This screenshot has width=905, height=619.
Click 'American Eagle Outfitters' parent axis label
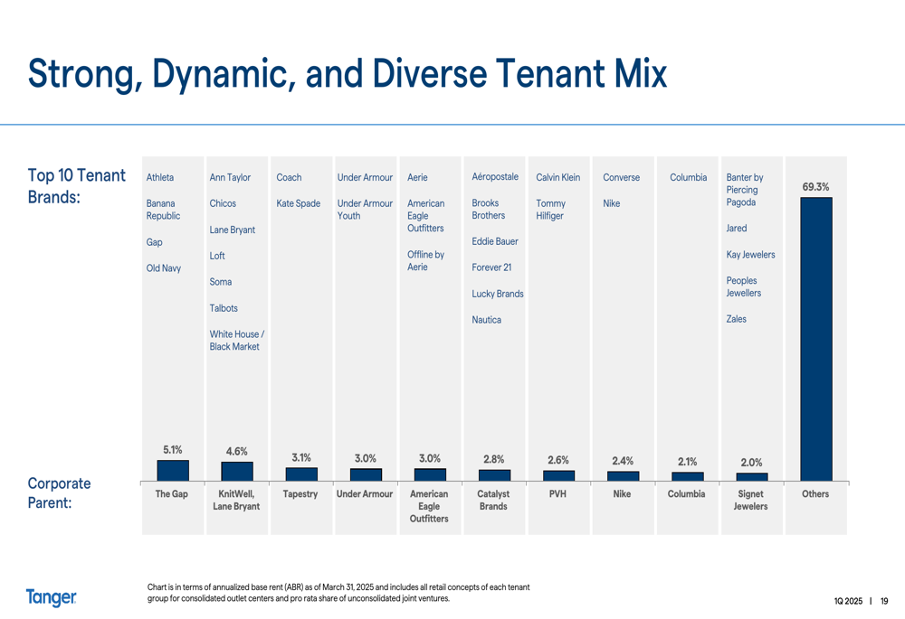tap(429, 506)
